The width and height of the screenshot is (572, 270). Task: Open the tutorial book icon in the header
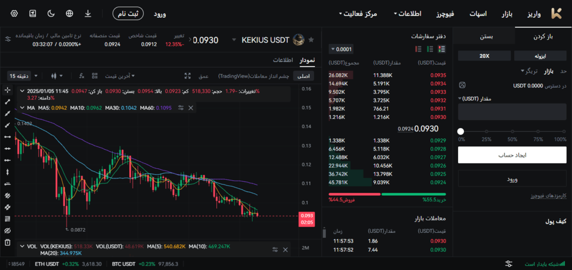pos(33,14)
